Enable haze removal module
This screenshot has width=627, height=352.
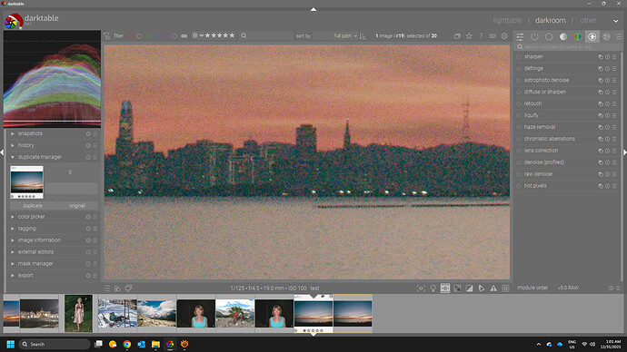pyautogui.click(x=519, y=127)
